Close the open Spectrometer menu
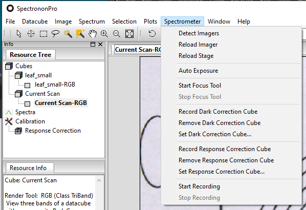 click(182, 22)
